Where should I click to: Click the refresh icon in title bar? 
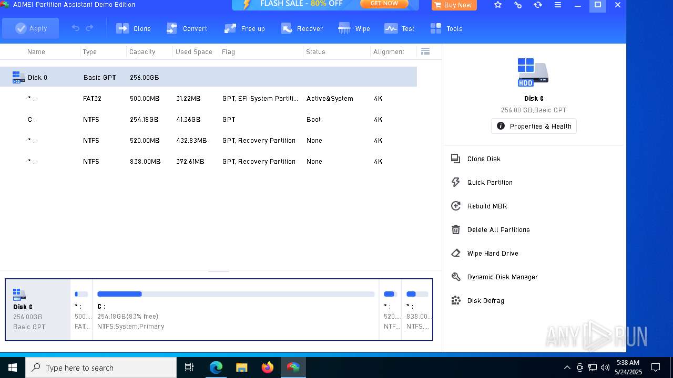coord(538,5)
